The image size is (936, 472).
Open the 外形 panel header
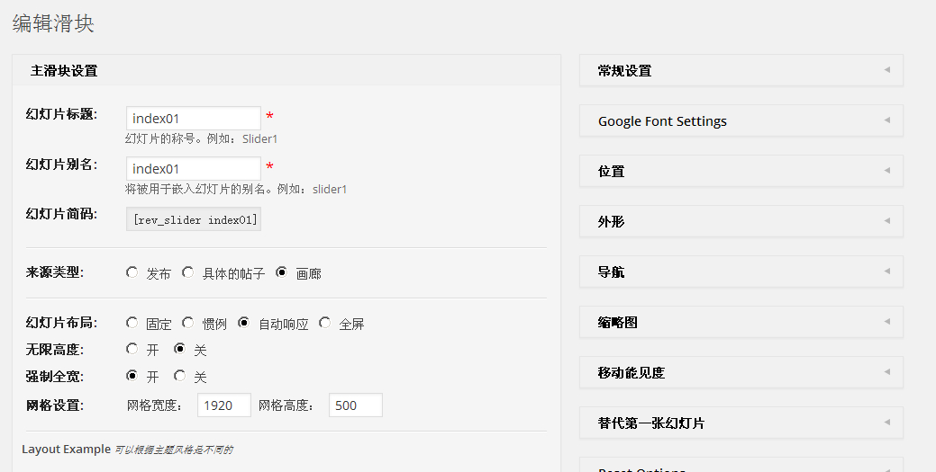point(740,221)
